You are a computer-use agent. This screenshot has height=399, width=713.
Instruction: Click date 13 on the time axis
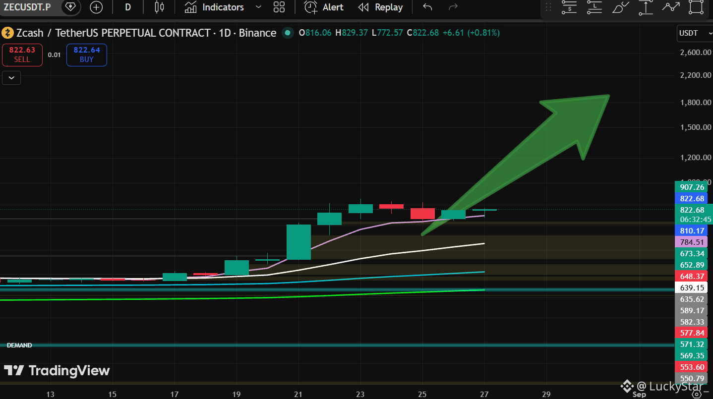click(50, 394)
